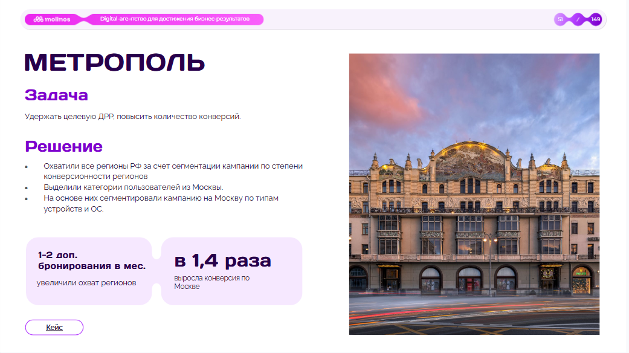Viewport: 629px width, 353px height.
Task: Click the Задача heading
Action: click(x=56, y=95)
